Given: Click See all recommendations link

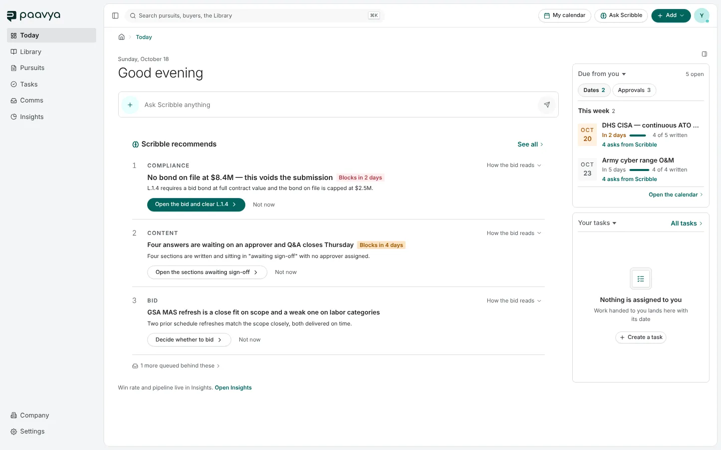Looking at the screenshot, I should click(530, 144).
